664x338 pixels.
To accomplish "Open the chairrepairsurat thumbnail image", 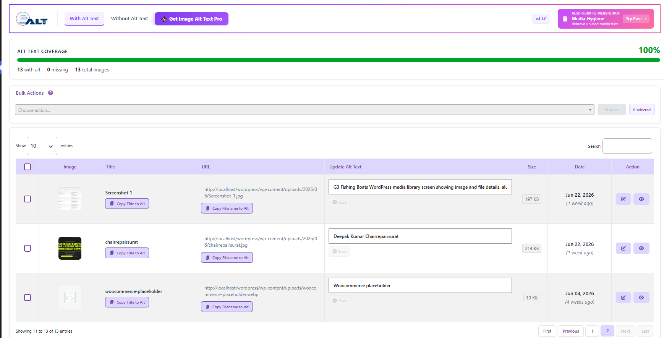I will click(70, 248).
